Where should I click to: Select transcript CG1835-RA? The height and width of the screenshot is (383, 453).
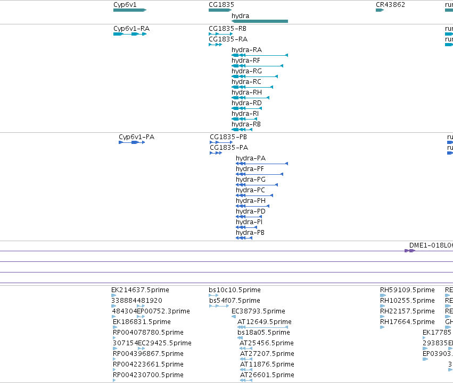click(215, 45)
